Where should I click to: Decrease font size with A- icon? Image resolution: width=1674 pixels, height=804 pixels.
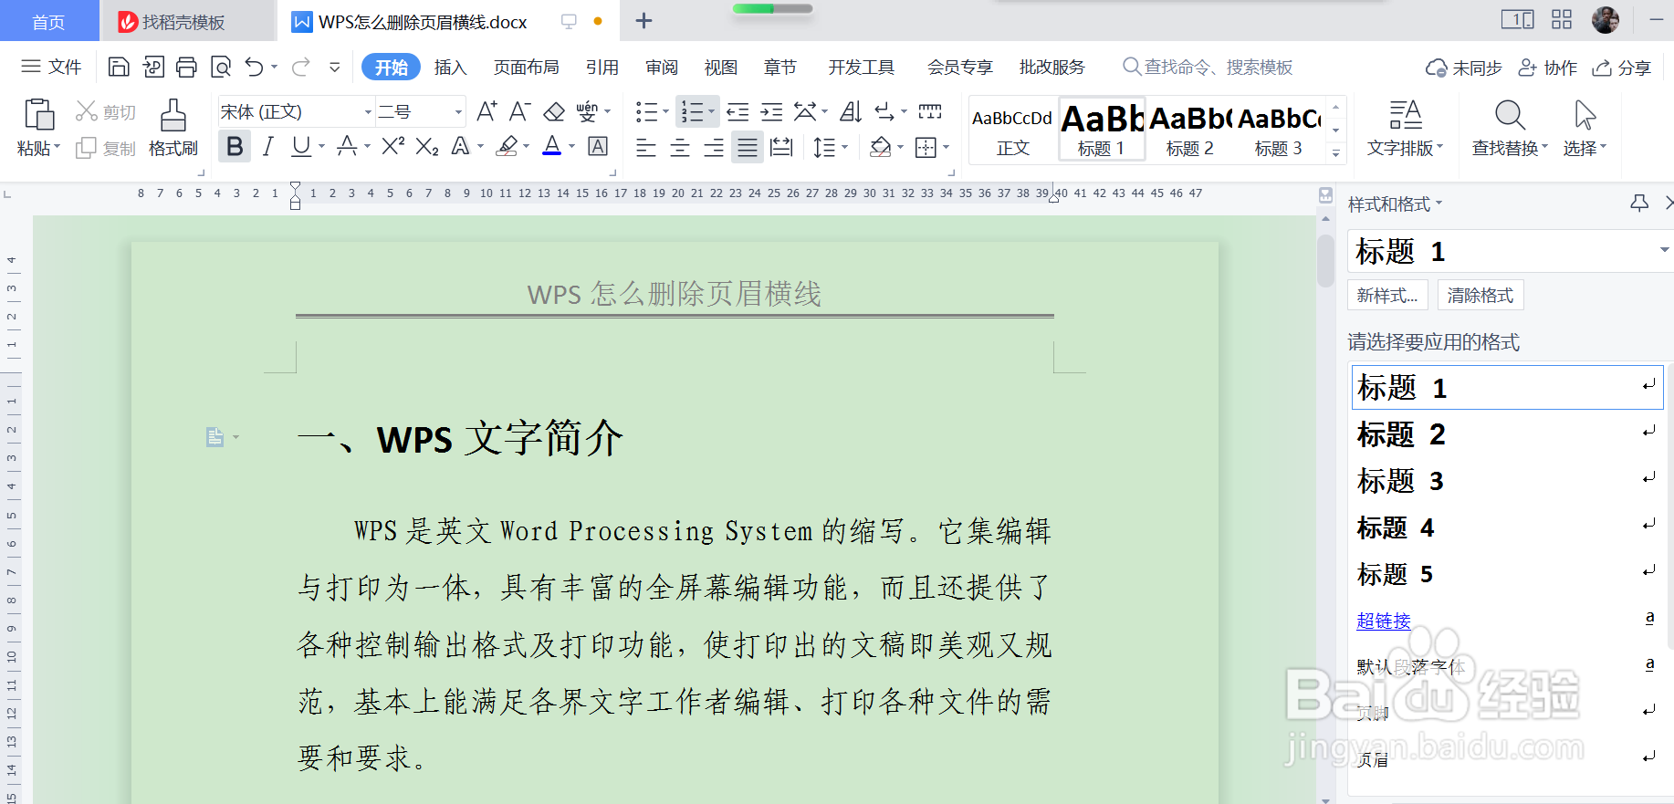click(x=519, y=111)
